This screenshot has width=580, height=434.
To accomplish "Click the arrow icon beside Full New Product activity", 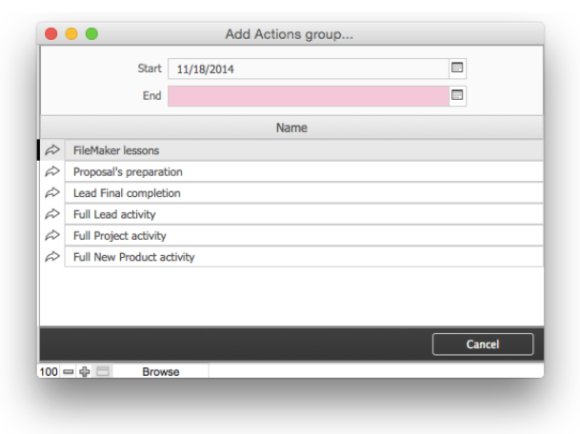I will (52, 257).
